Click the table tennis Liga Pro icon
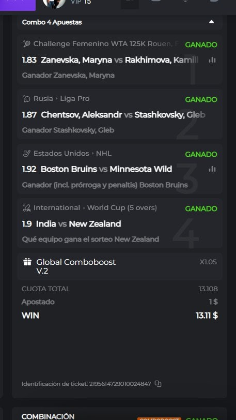The height and width of the screenshot is (420, 236). coord(26,99)
